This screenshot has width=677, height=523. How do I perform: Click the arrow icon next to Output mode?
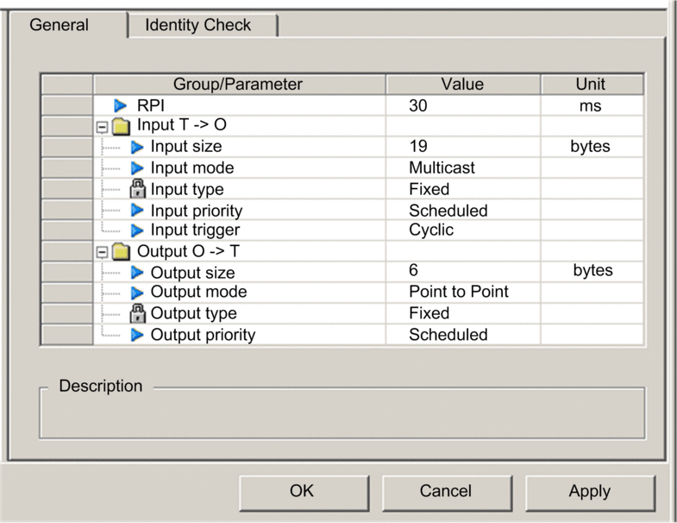pos(137,293)
